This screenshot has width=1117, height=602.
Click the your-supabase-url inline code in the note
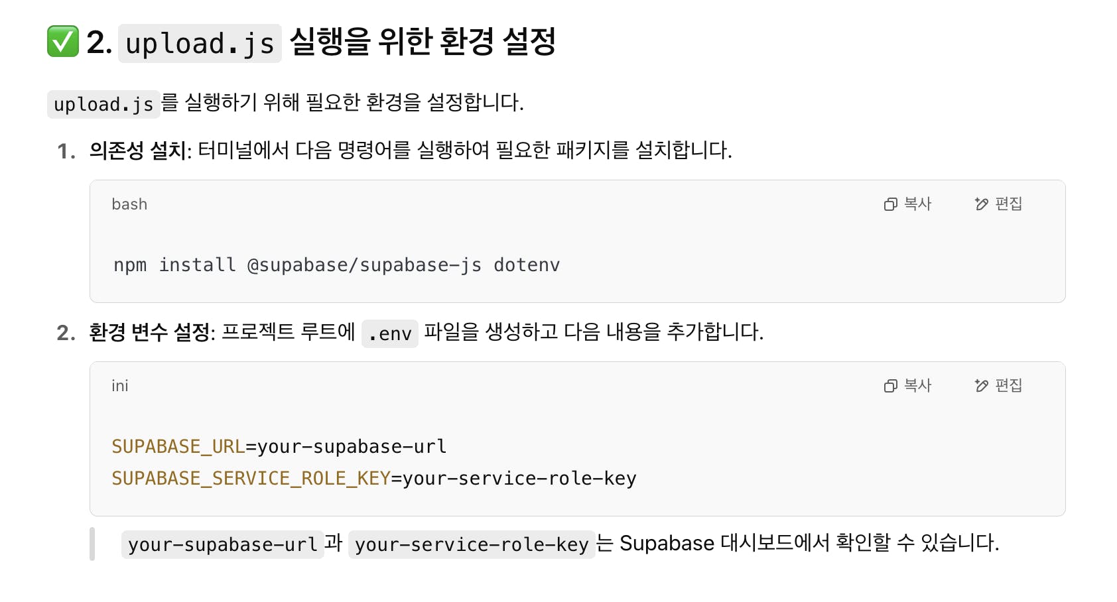point(222,544)
